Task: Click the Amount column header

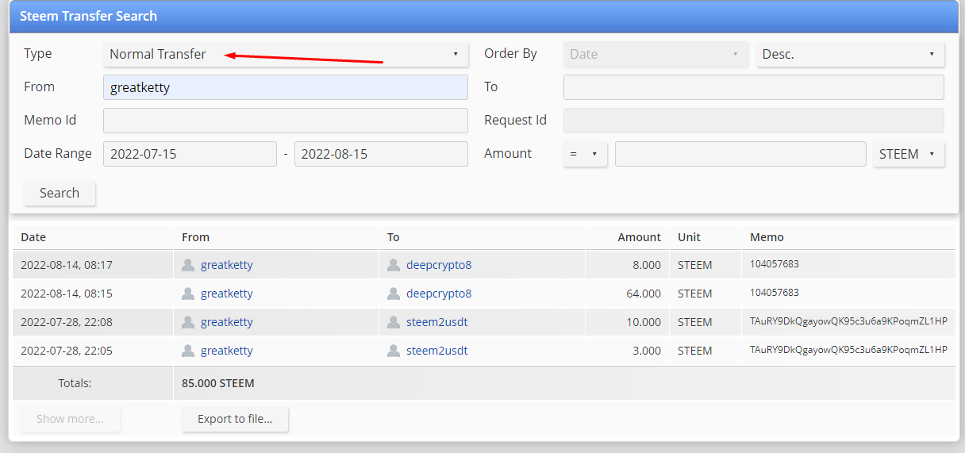Action: 627,237
